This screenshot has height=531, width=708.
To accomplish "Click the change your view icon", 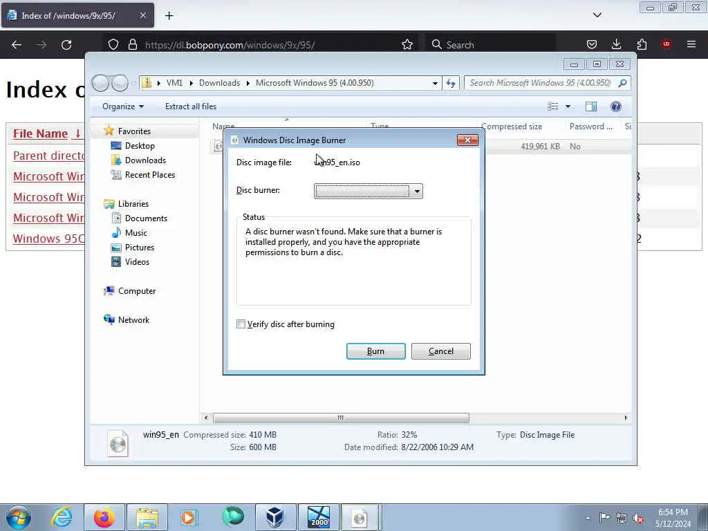I will (x=552, y=106).
